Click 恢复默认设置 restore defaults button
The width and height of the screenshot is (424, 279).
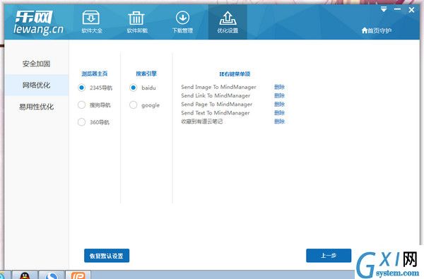point(107,256)
